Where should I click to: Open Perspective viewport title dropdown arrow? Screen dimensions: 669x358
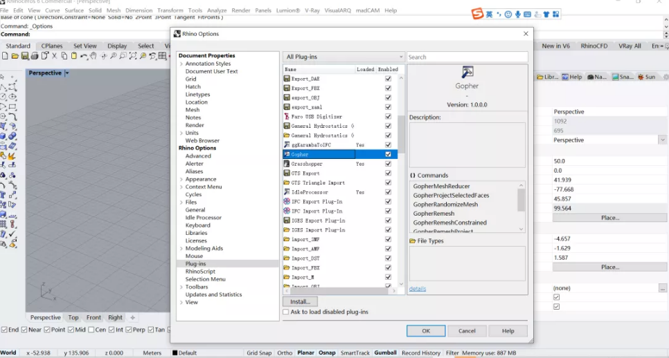coord(67,73)
